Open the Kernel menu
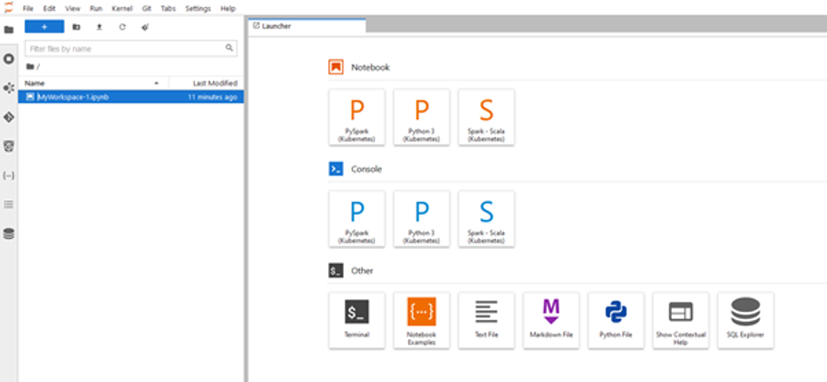 (x=121, y=8)
